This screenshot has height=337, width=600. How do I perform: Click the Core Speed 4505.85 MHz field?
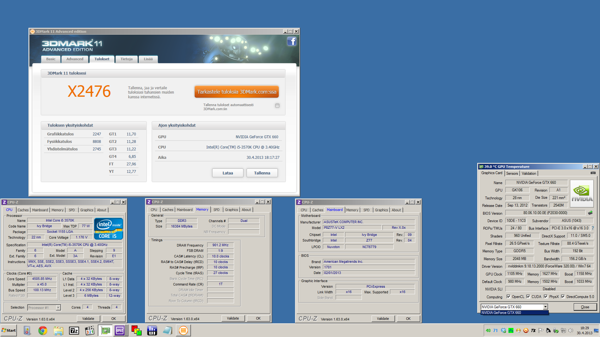(x=42, y=279)
